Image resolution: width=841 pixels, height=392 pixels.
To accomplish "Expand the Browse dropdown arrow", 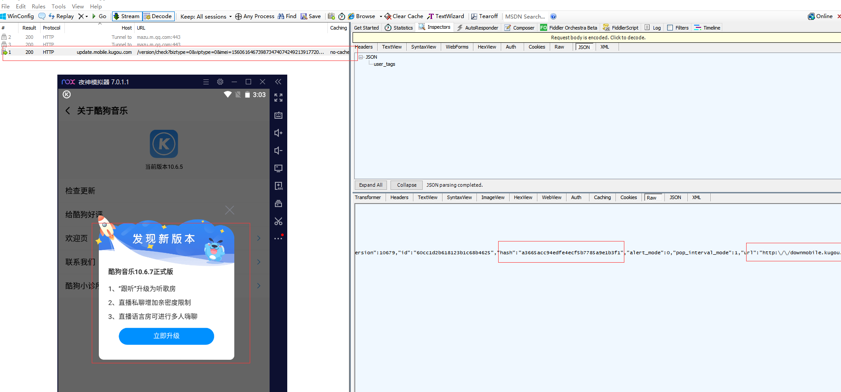I will click(x=381, y=17).
